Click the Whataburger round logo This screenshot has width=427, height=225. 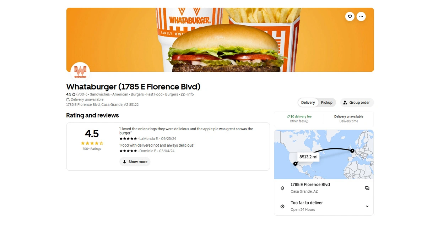click(x=80, y=71)
